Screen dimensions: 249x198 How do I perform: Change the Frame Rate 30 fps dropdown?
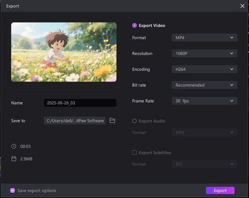(205, 101)
